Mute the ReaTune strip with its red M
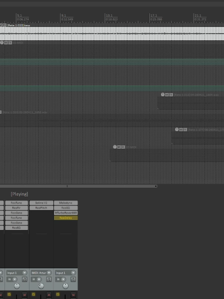Viewport: 224px width, 299px height. [x=24, y=295]
